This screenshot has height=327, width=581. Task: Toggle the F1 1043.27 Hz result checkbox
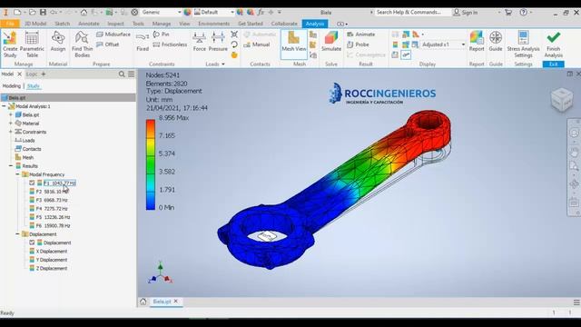(32, 183)
